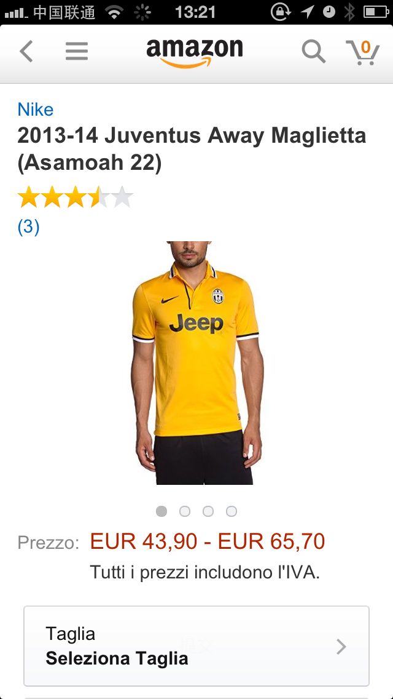
Task: Open the Nike brand link
Action: point(36,110)
